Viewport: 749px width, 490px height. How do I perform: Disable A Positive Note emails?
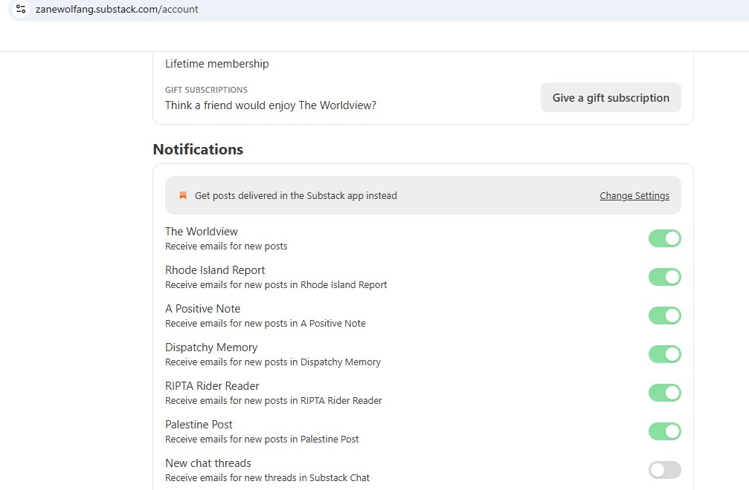click(x=664, y=316)
